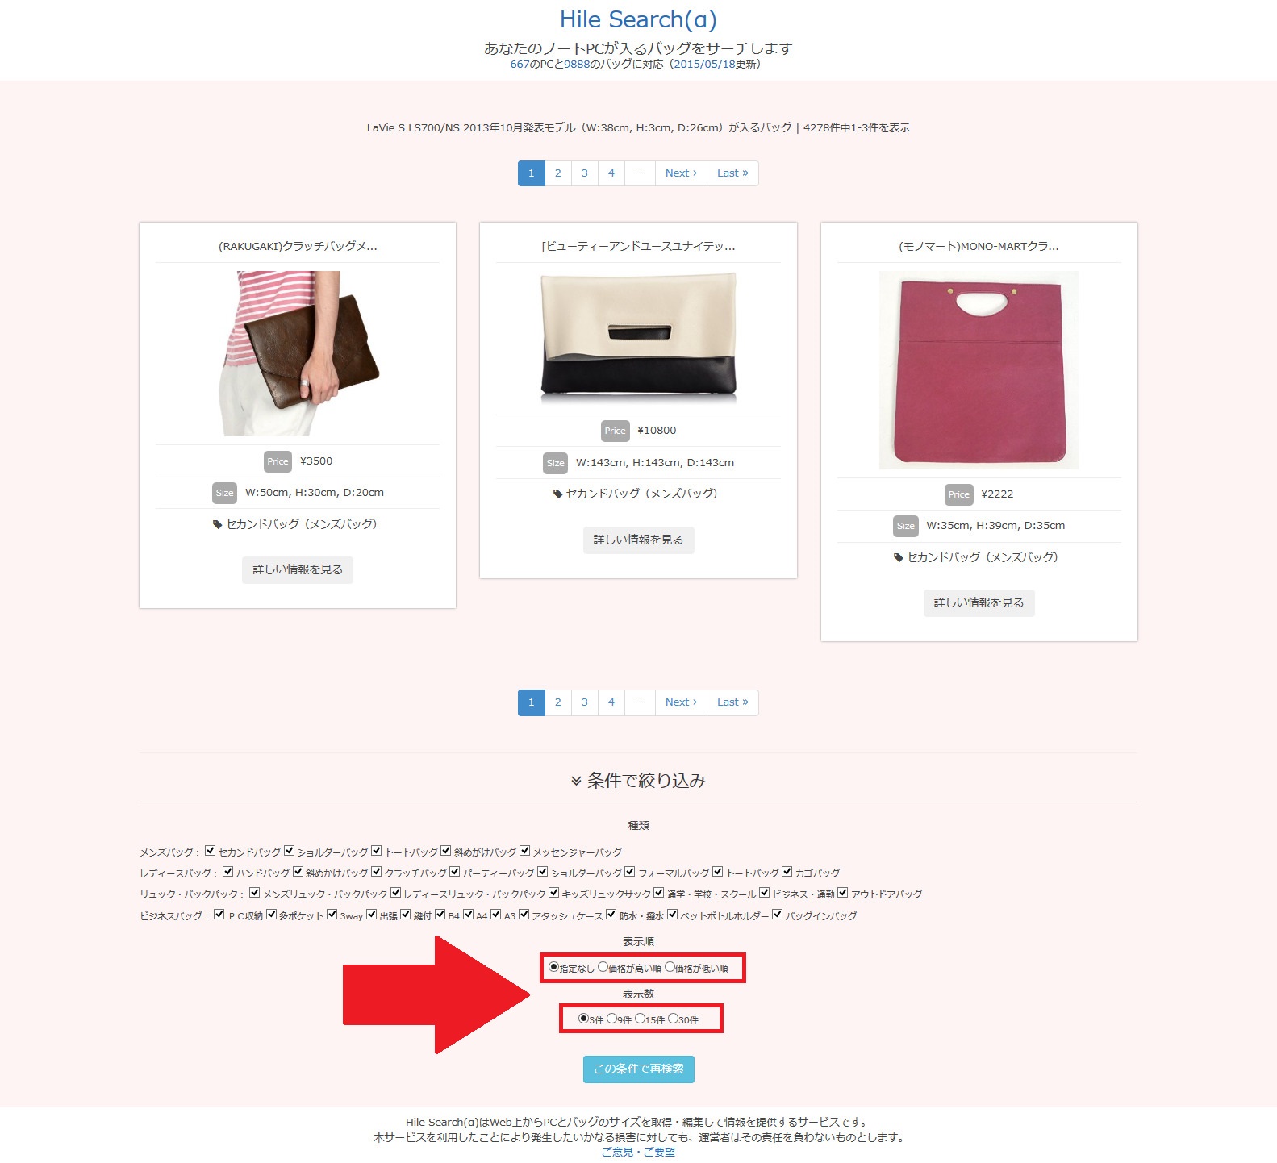Image resolution: width=1277 pixels, height=1163 pixels.
Task: Open the Hile Search(α) title link
Action: click(x=638, y=19)
